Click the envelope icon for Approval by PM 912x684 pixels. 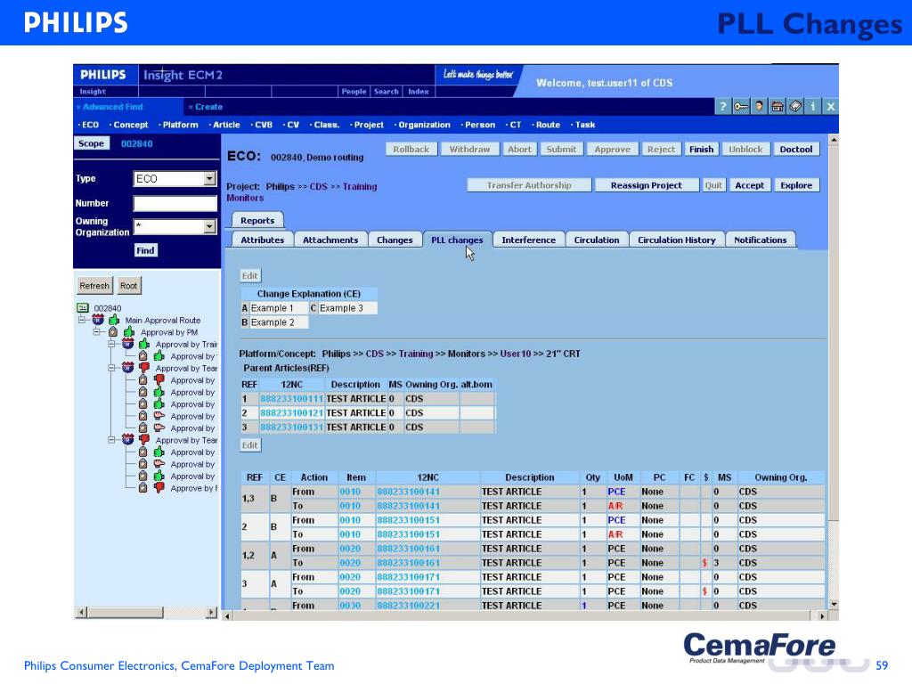(113, 332)
